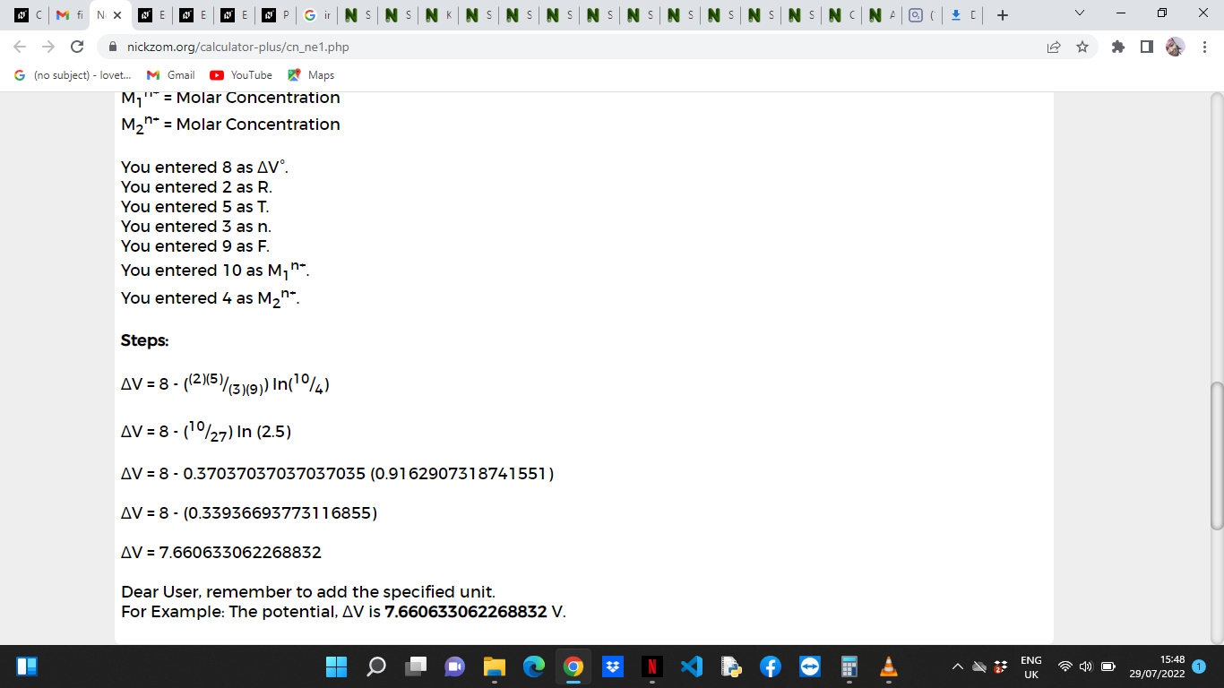Image resolution: width=1224 pixels, height=688 pixels.
Task: Go back to the previous page
Action: (x=20, y=47)
